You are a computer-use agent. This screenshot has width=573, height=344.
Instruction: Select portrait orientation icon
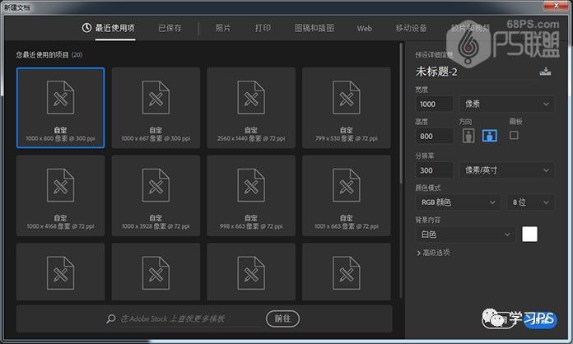coord(467,136)
